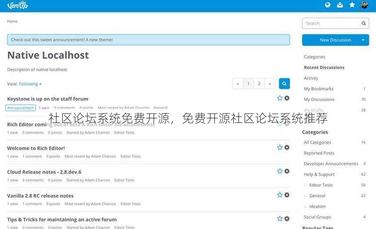Click Adam Charron under Cloud Release notes

point(97,180)
